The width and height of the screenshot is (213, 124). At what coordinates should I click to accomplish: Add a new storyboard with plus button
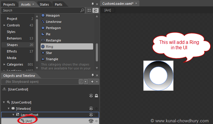click(x=92, y=81)
